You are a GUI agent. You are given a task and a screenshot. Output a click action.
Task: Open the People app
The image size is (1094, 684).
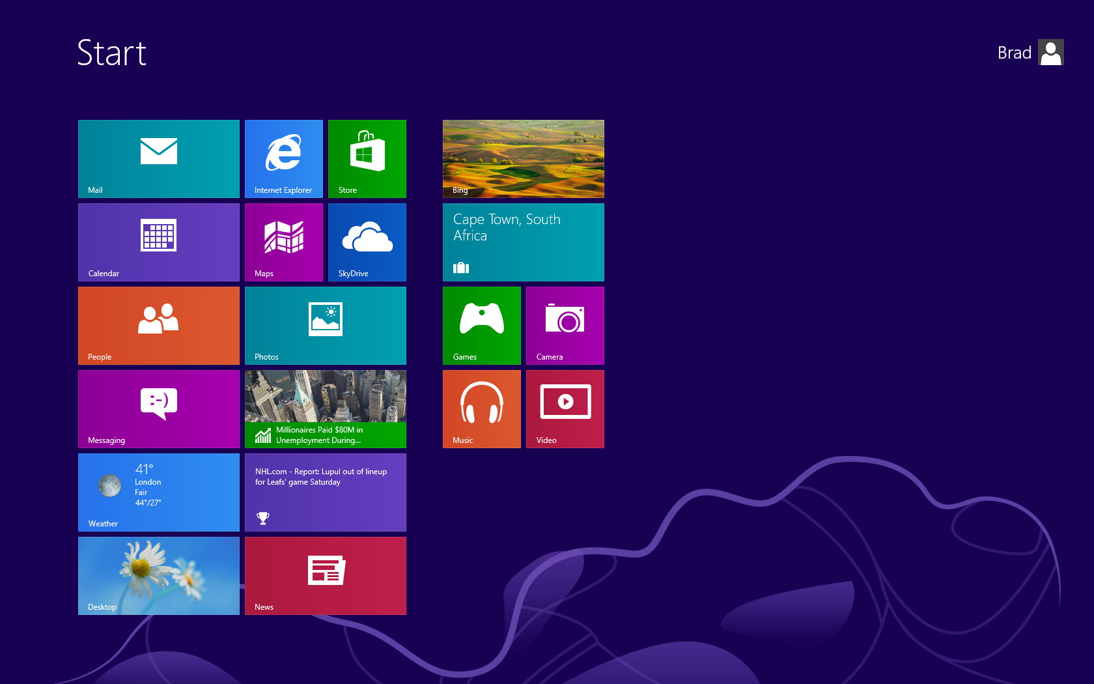point(158,325)
